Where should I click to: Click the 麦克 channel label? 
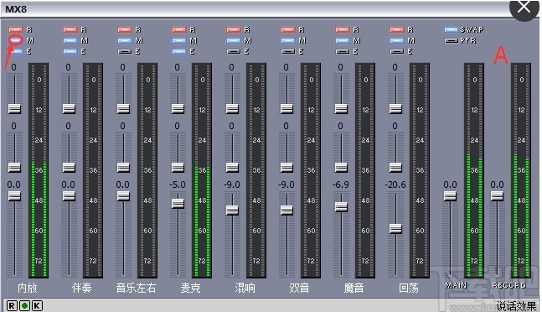click(x=190, y=288)
